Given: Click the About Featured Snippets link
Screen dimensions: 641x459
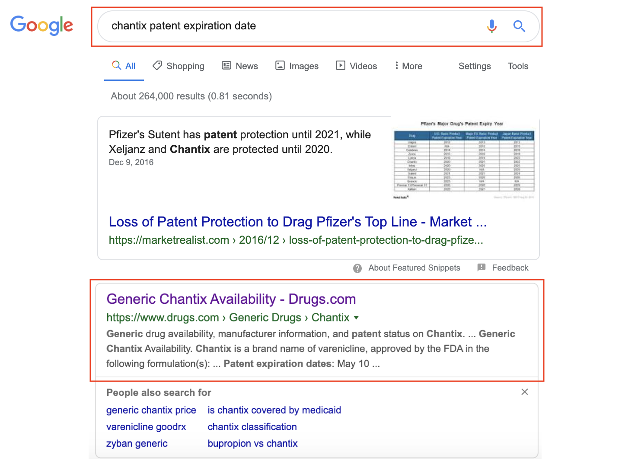Looking at the screenshot, I should [x=414, y=268].
